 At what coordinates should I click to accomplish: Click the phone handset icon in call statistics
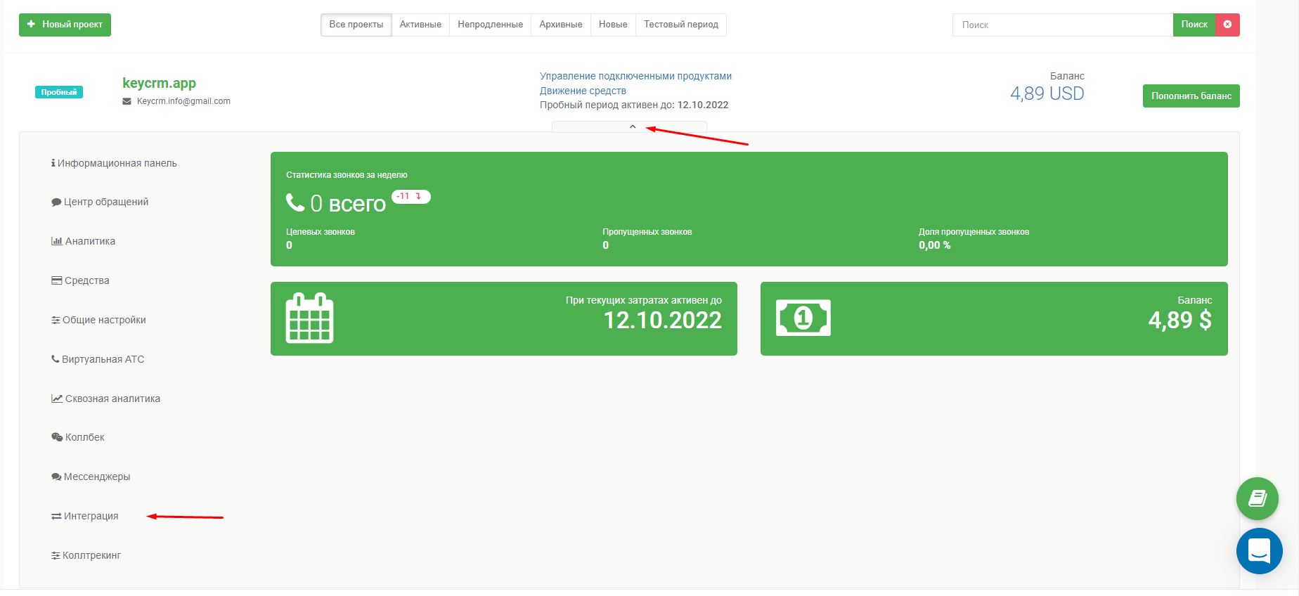point(295,202)
